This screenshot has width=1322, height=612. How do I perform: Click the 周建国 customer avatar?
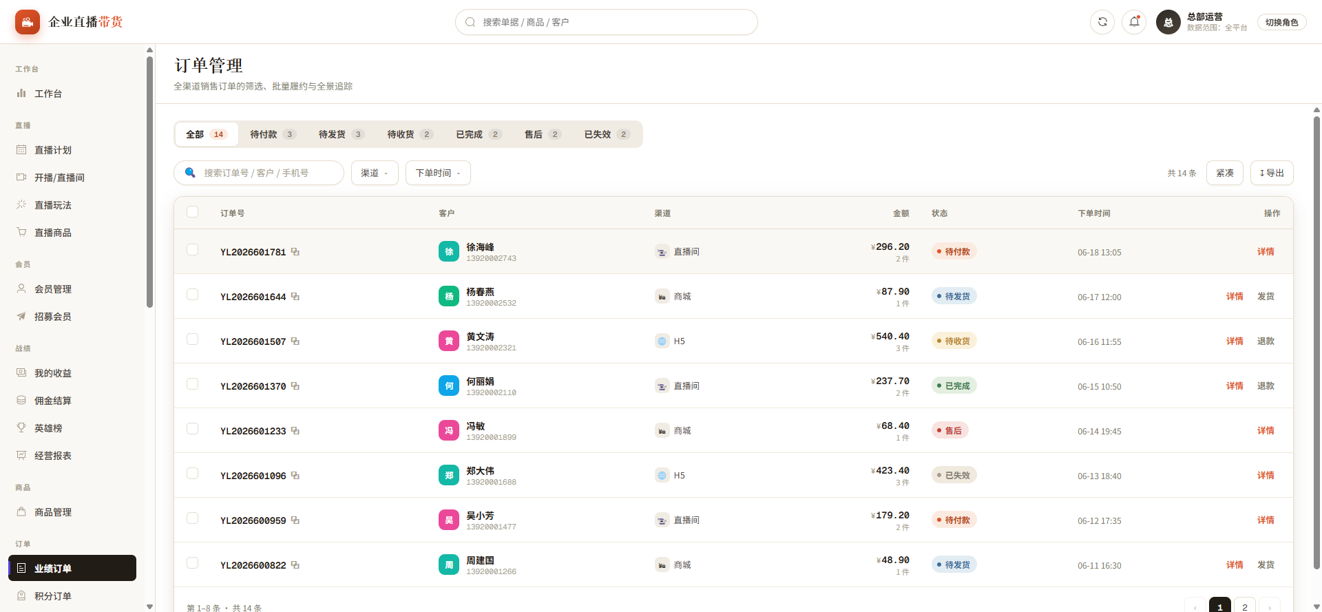point(449,564)
